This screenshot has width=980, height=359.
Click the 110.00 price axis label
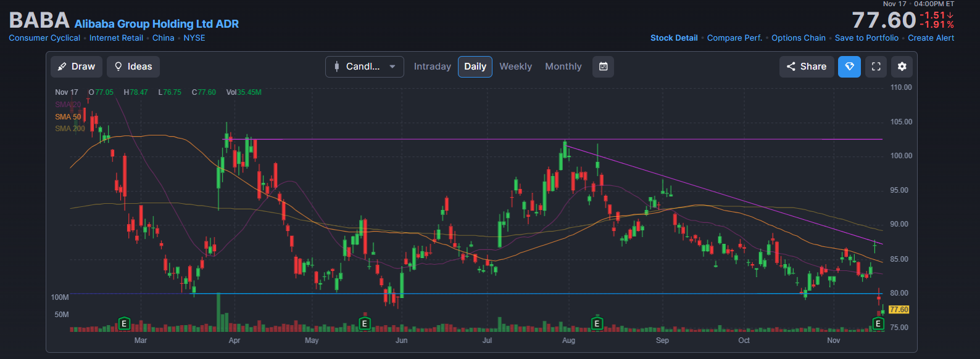[901, 87]
